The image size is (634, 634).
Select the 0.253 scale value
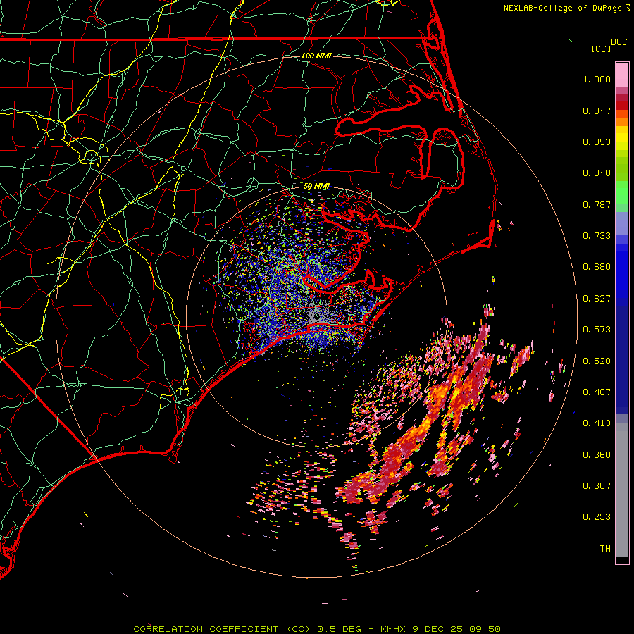click(x=597, y=517)
